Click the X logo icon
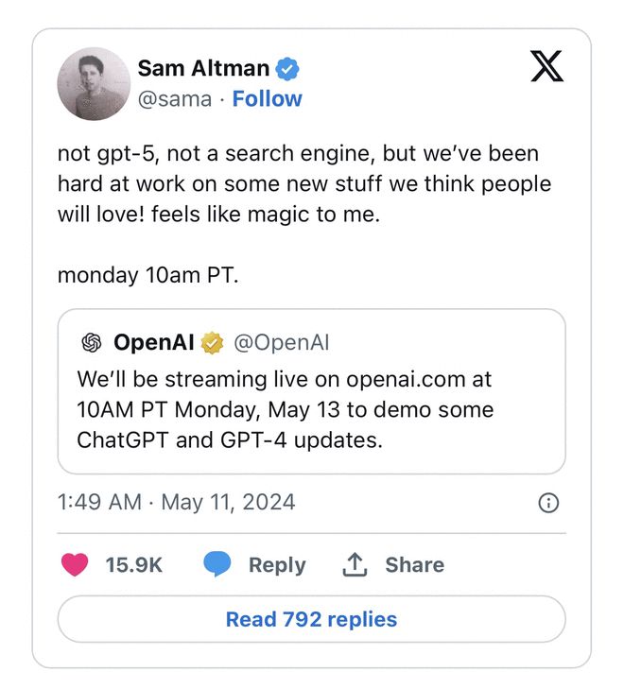Screen dimensions: 624x689 point(546,66)
